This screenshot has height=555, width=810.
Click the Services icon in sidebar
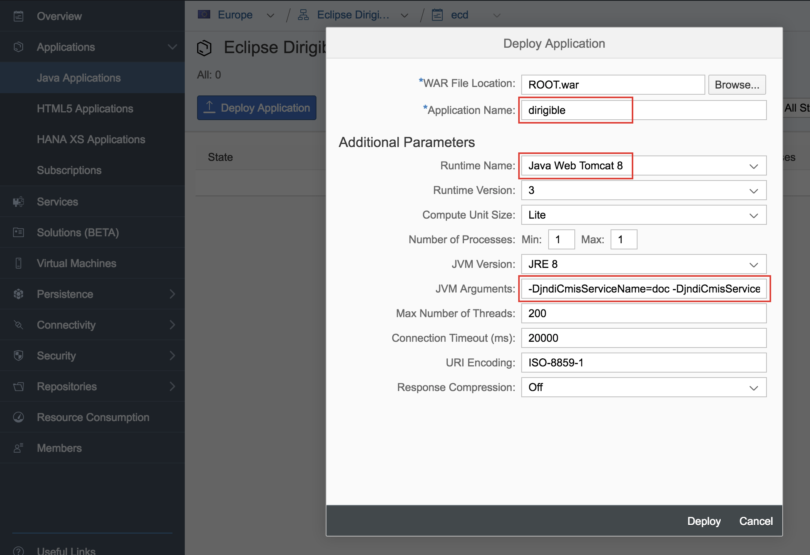pyautogui.click(x=19, y=201)
